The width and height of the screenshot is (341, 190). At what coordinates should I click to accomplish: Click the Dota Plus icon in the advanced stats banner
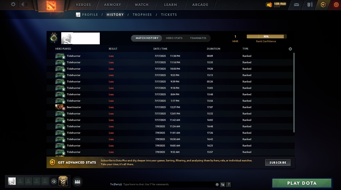(52, 162)
